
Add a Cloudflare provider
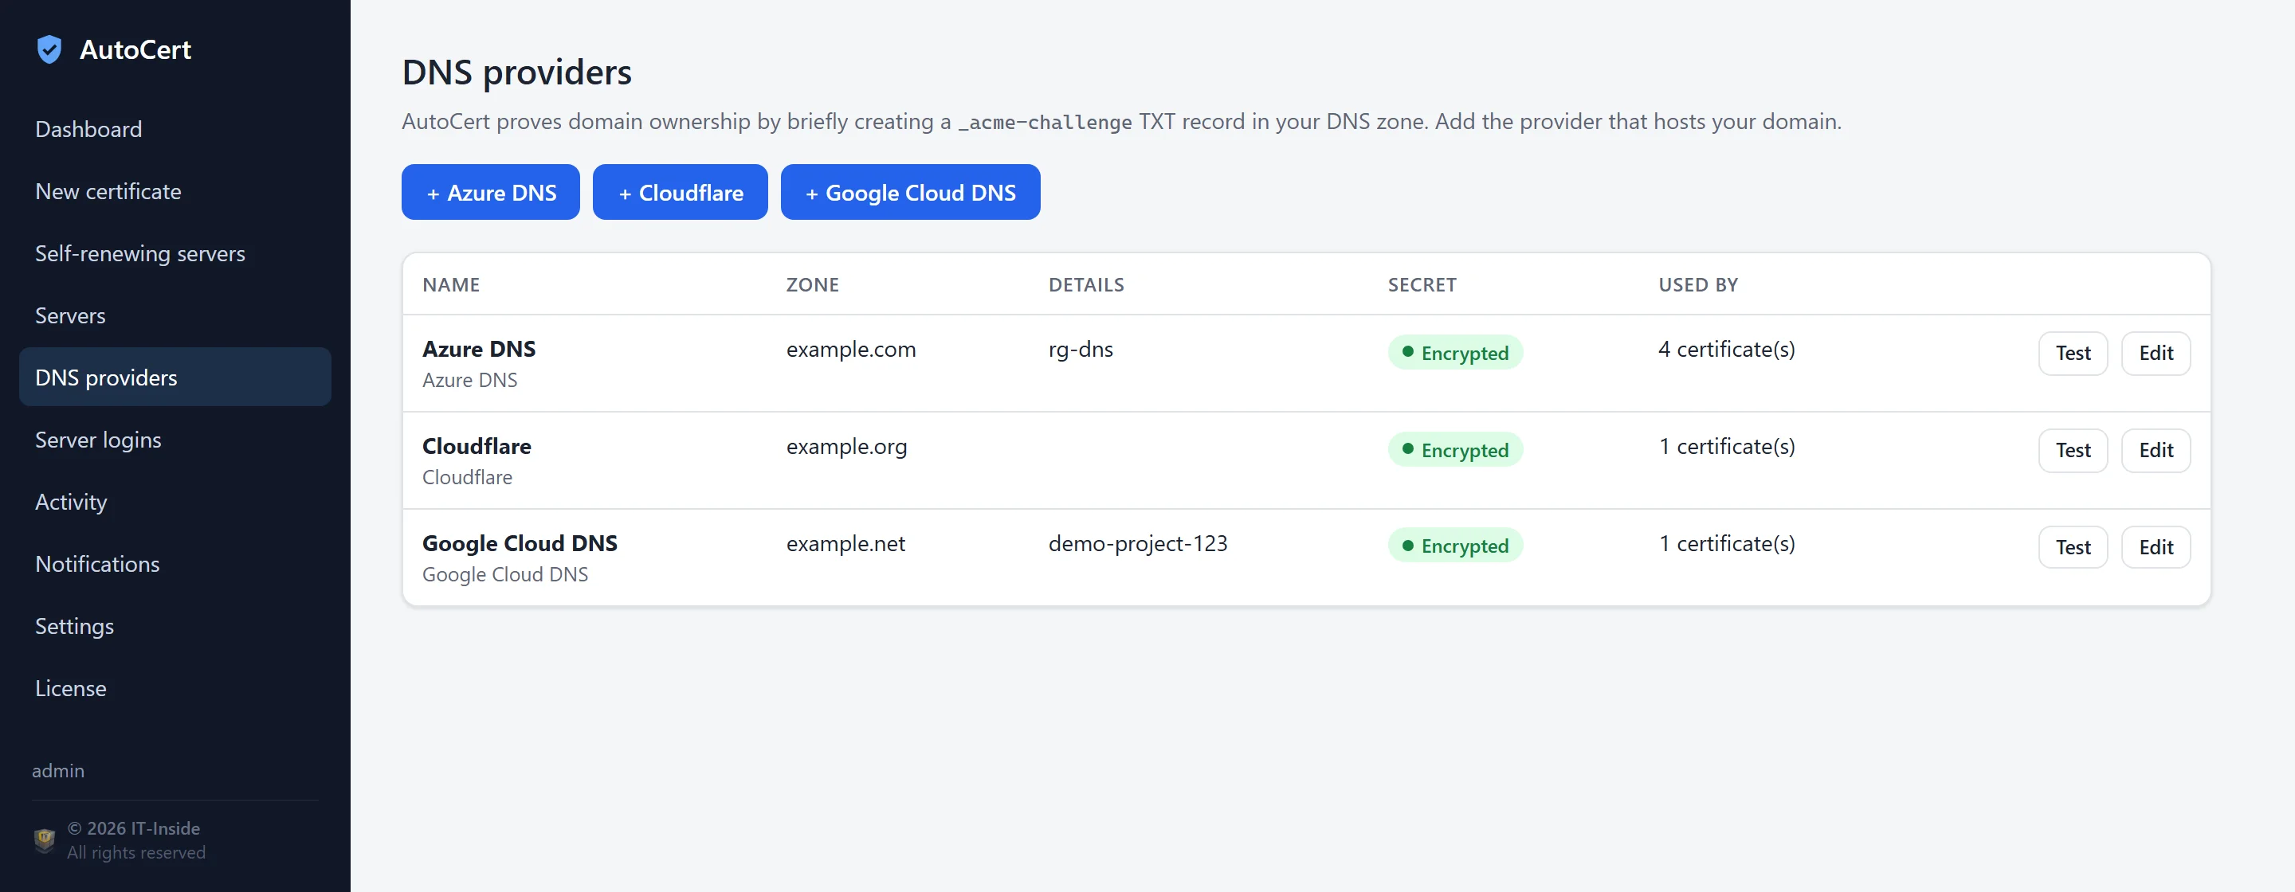click(680, 192)
